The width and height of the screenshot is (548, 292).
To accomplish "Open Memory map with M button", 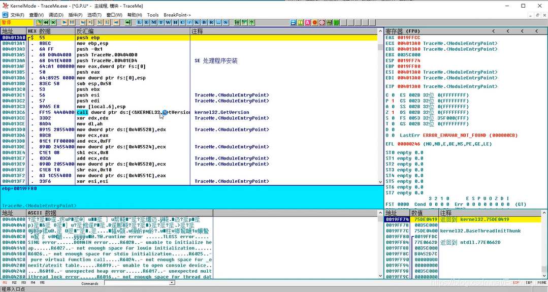I will [x=153, y=22].
